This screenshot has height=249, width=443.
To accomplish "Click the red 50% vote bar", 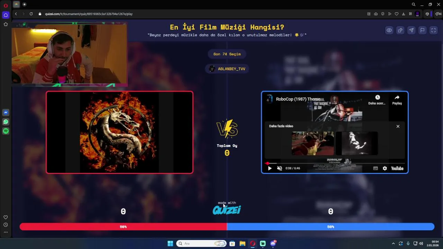I will pos(123,227).
